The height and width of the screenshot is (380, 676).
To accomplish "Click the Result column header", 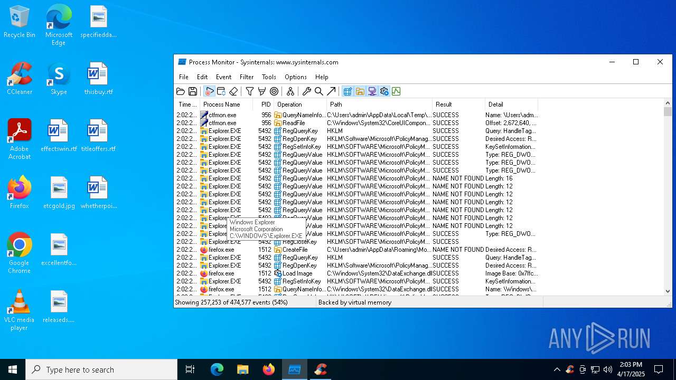I will point(459,104).
